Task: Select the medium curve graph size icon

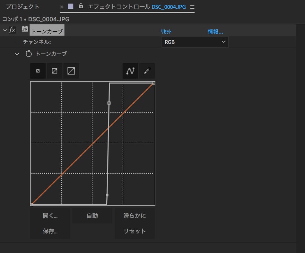Action: (55, 71)
